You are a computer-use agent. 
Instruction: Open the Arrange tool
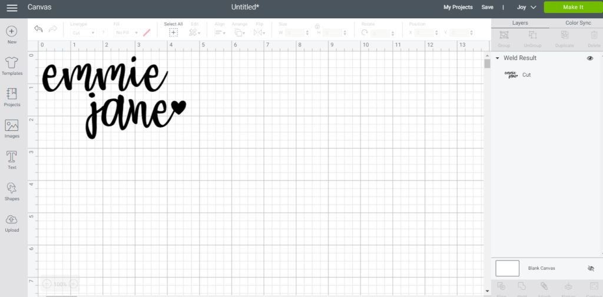pyautogui.click(x=240, y=32)
